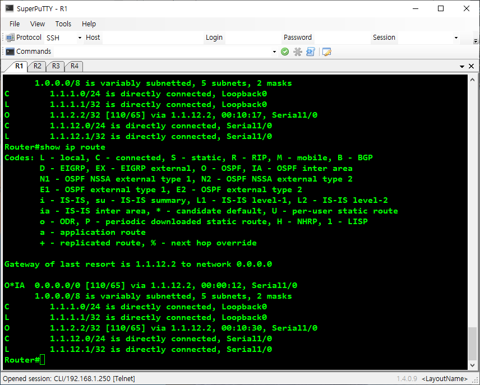Expand the SSH protocol dropdown

80,38
